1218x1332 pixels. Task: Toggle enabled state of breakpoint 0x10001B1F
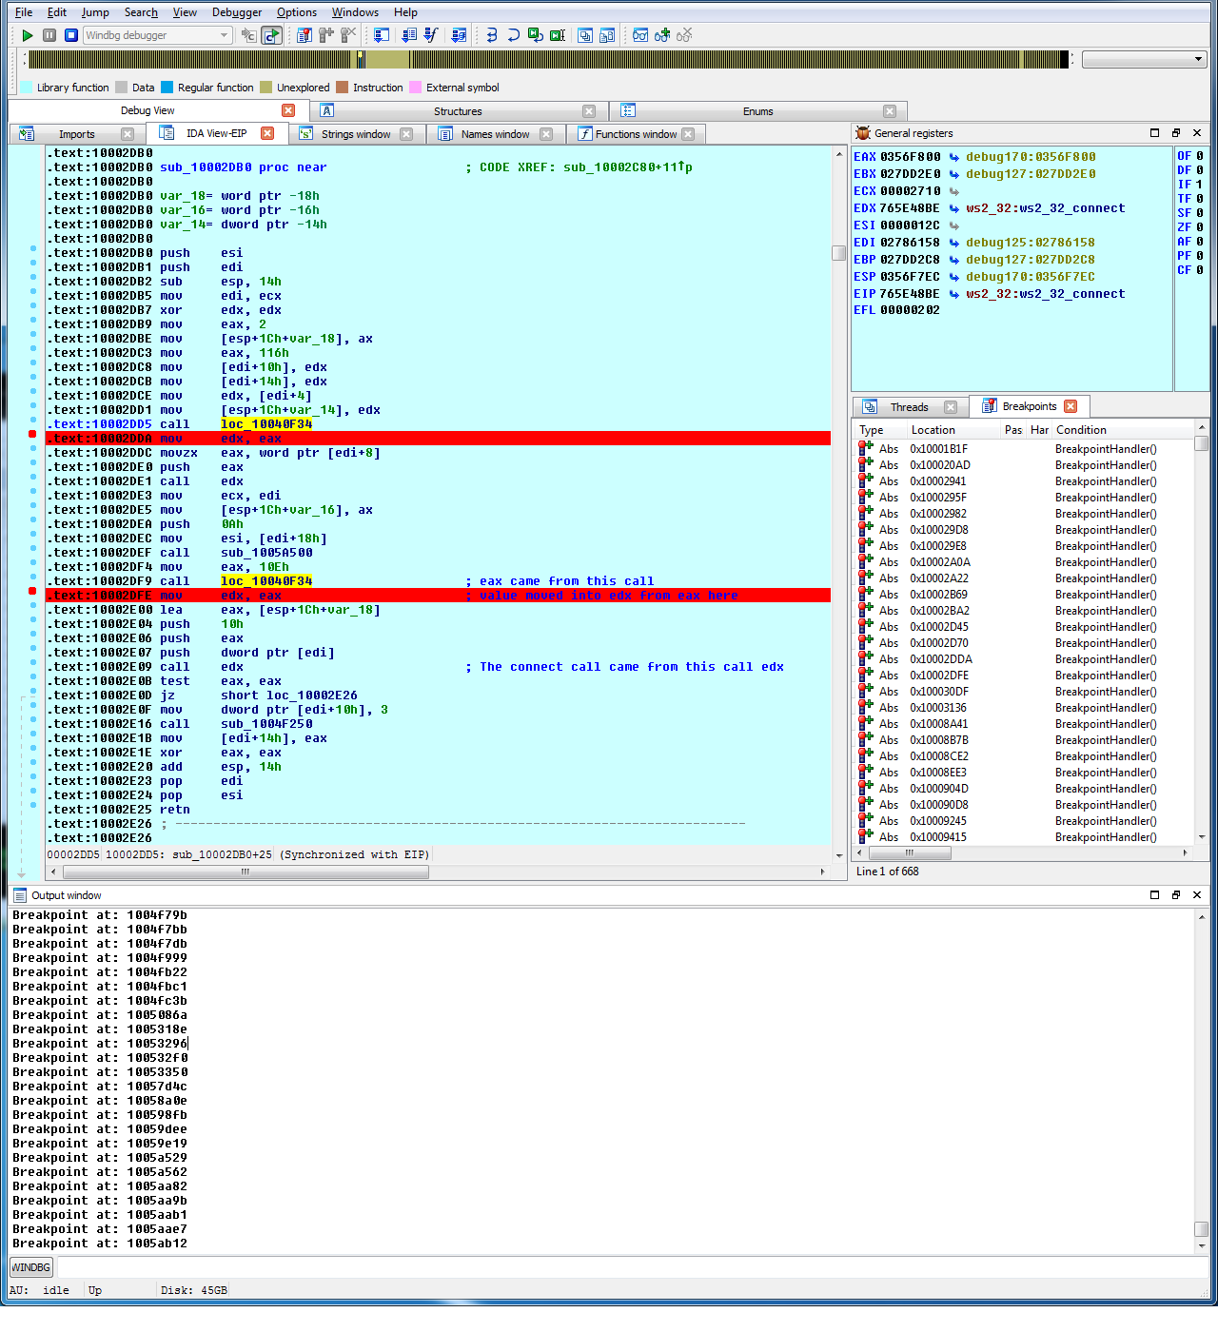tap(863, 448)
